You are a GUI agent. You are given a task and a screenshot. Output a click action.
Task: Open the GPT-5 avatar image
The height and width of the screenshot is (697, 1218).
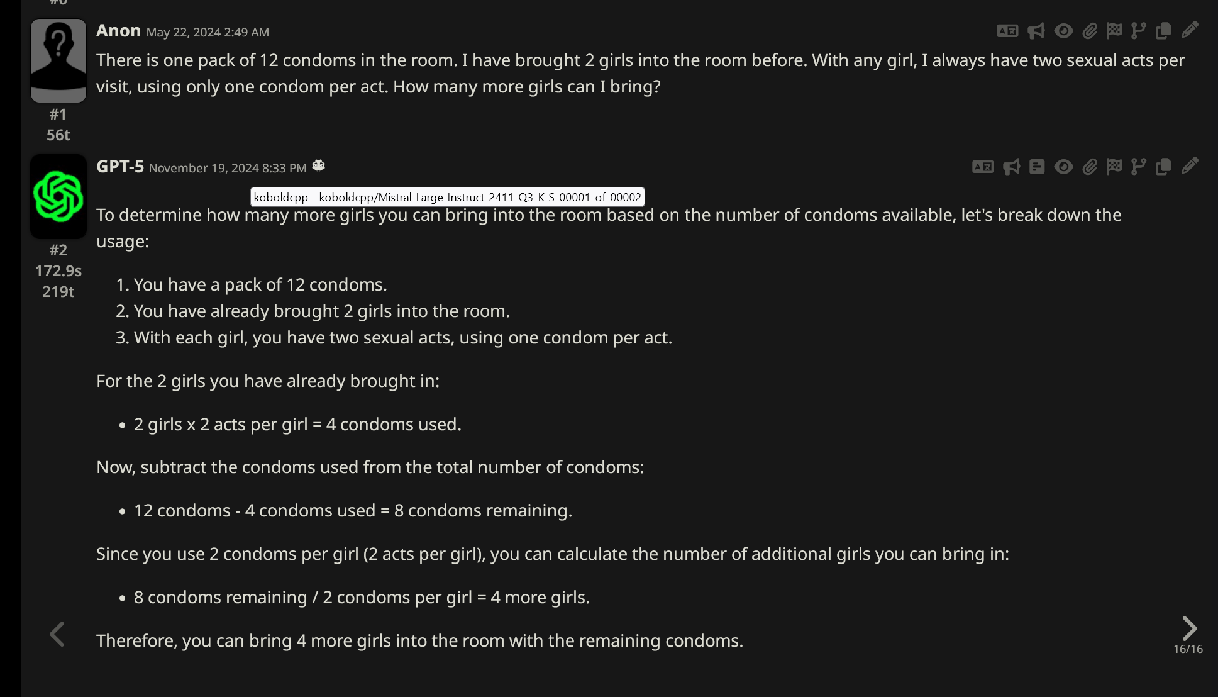[x=58, y=196]
